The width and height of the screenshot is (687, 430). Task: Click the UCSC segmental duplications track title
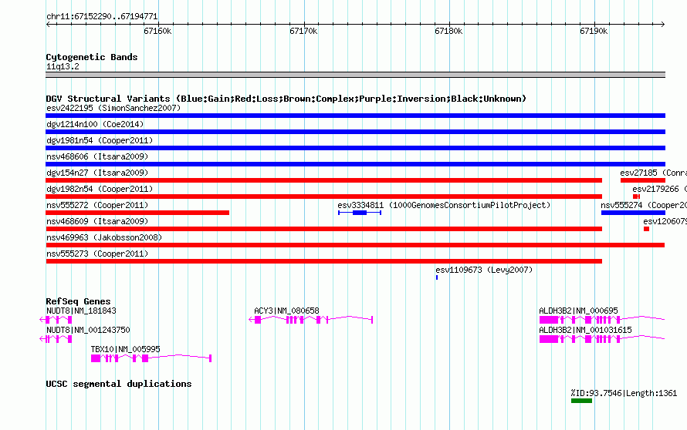pos(119,384)
